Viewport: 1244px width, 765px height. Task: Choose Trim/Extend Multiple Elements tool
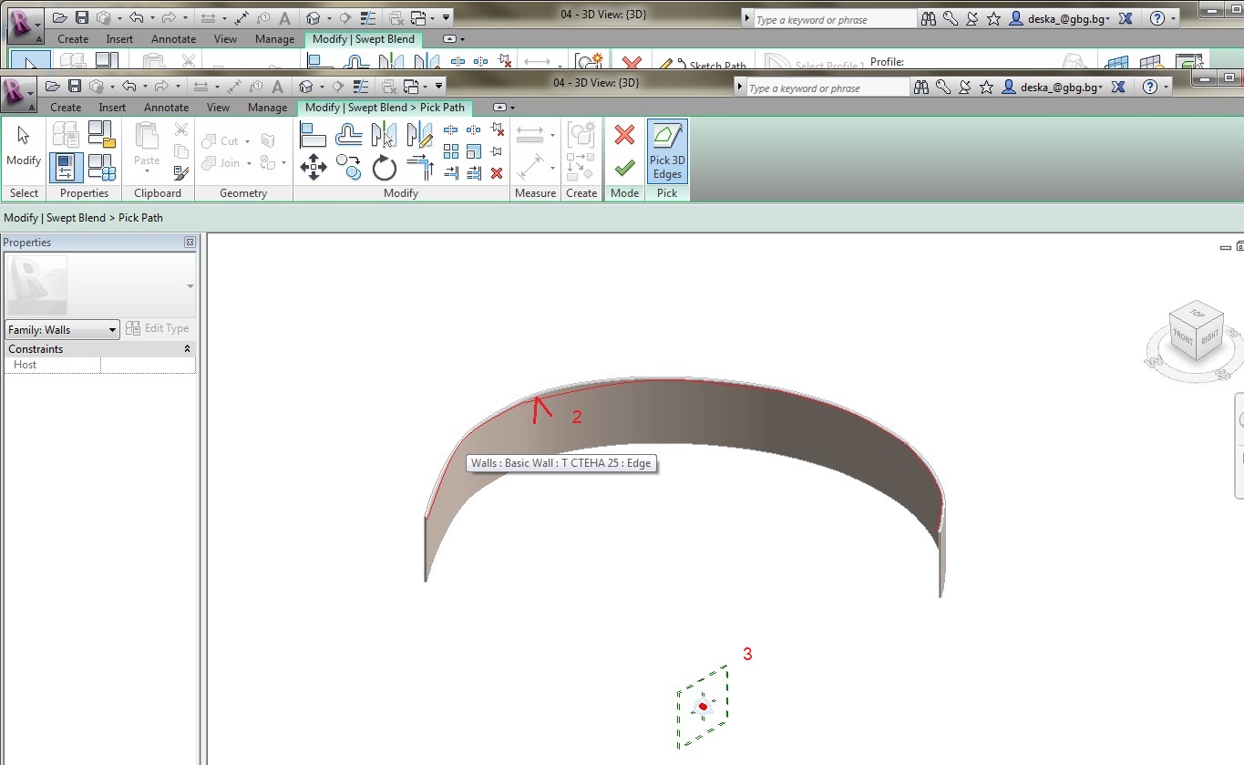click(474, 172)
